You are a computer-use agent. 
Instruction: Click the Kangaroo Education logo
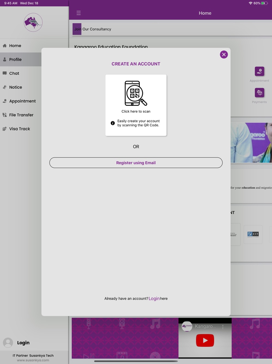33,22
